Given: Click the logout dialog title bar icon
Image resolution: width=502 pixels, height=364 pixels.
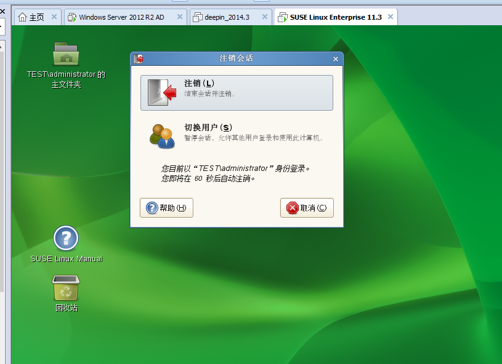Looking at the screenshot, I should coord(138,59).
